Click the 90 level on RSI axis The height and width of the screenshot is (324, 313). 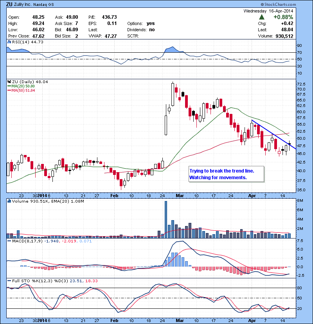[300, 45]
